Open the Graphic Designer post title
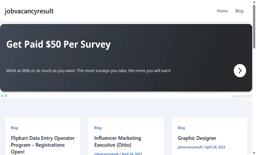This screenshot has width=256, height=155. pos(197,138)
